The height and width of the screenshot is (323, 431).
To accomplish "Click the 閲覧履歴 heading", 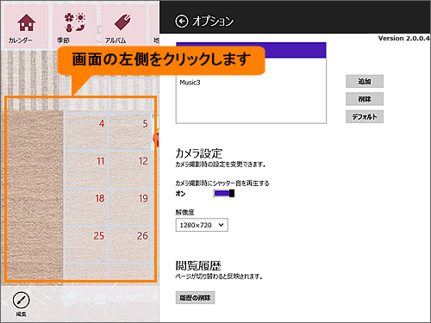I will click(198, 265).
